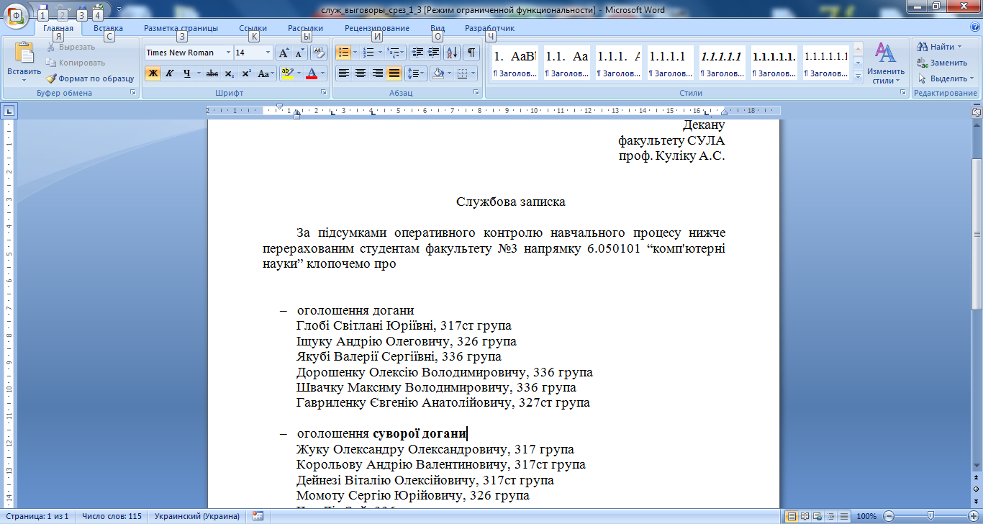This screenshot has height=524, width=983.
Task: Click the Decrease Indent icon
Action: pos(417,53)
